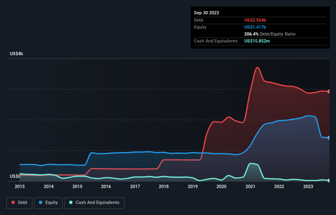
Task: Toggle the Debt series legend button
Action: [x=20, y=203]
